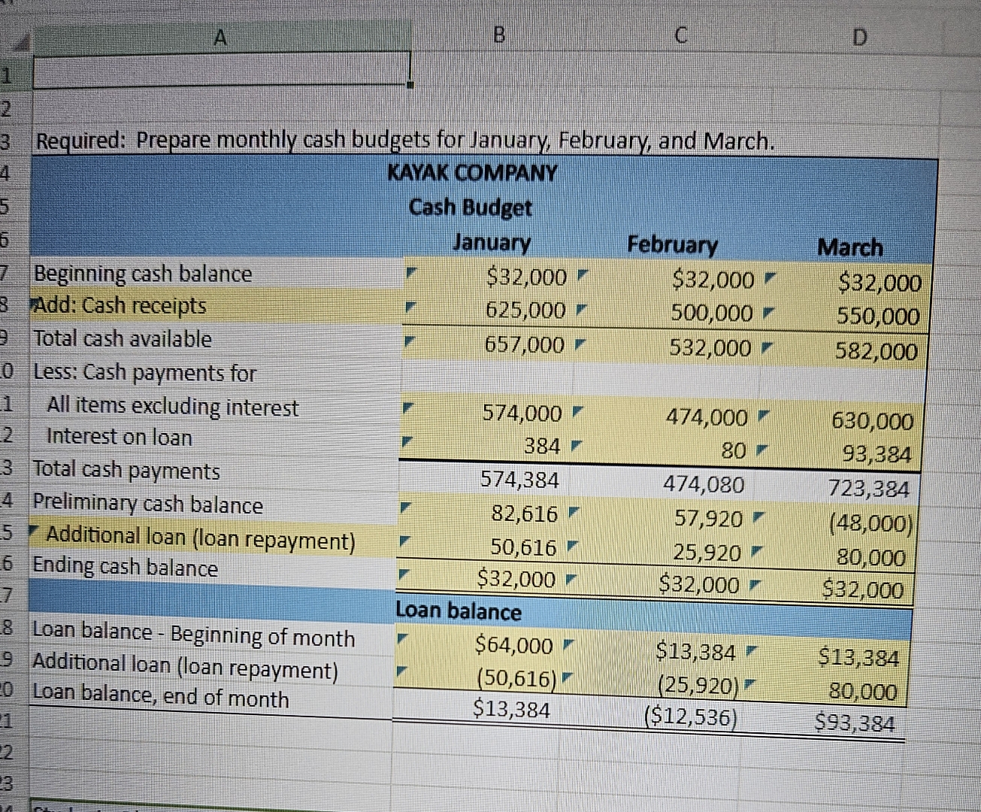Select column A header
Image resolution: width=981 pixels, height=812 pixels.
click(220, 38)
